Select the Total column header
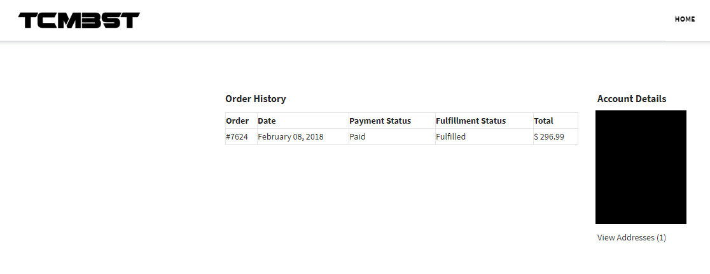 tap(543, 121)
